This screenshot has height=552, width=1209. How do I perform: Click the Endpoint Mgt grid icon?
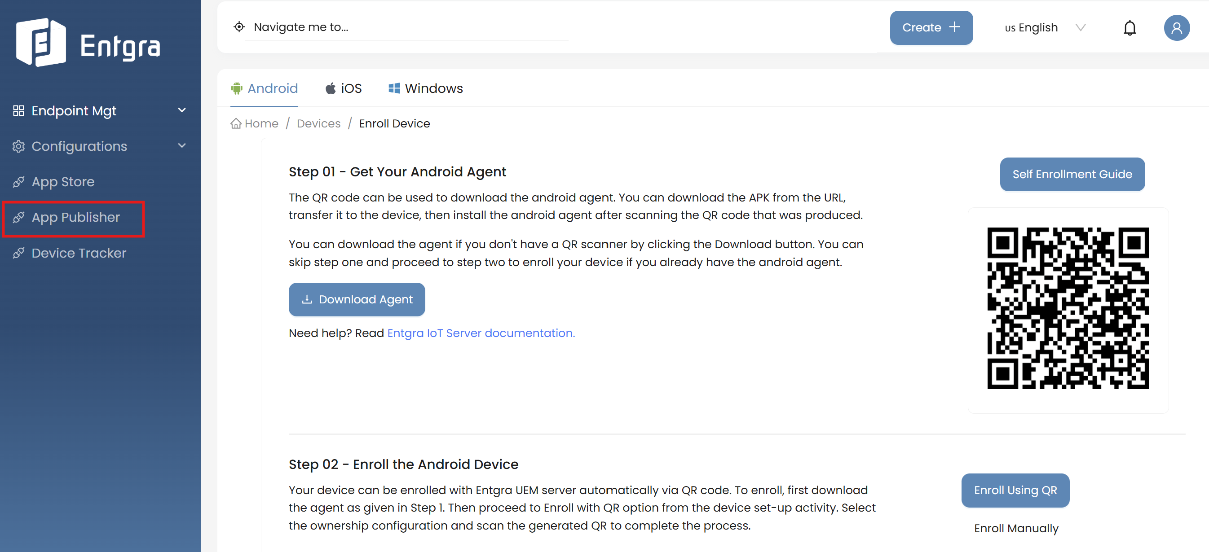click(x=18, y=111)
